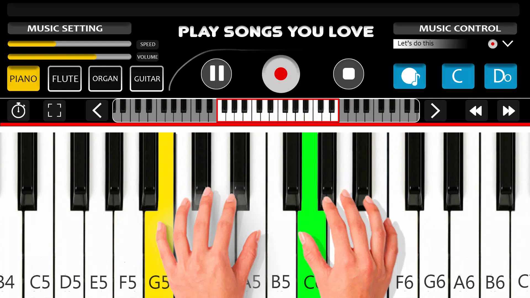530x298 pixels.
Task: Select the GUITAR instrument
Action: tap(147, 78)
